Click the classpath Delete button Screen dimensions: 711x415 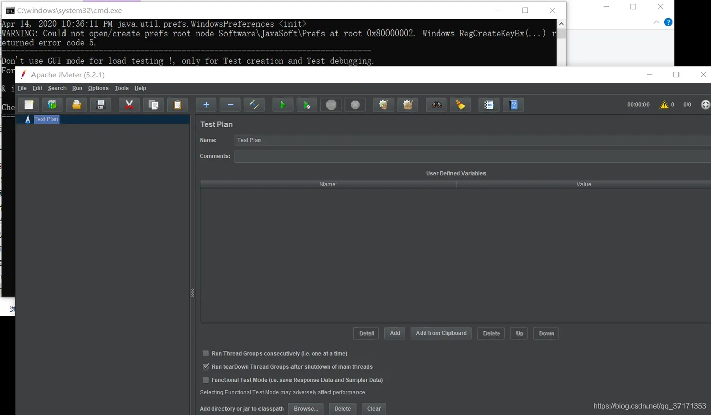(342, 409)
